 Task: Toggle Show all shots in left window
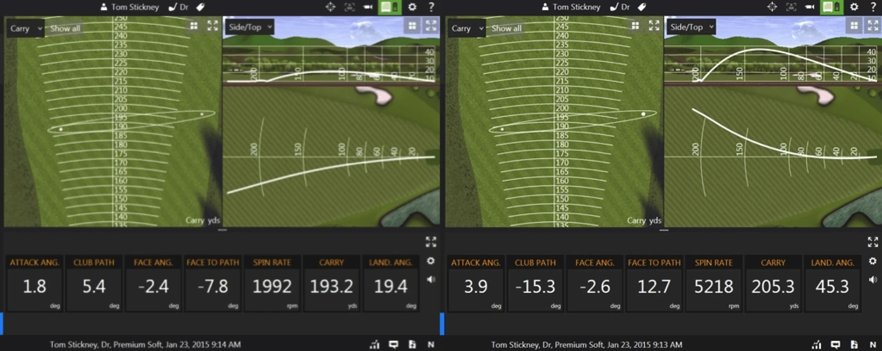coord(65,28)
